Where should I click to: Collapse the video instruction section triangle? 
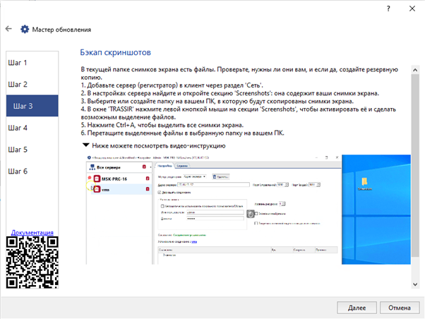point(86,144)
